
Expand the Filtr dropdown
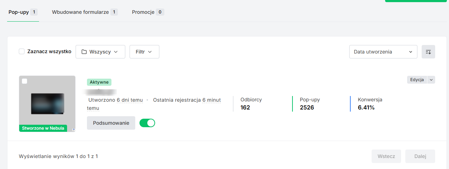144,52
